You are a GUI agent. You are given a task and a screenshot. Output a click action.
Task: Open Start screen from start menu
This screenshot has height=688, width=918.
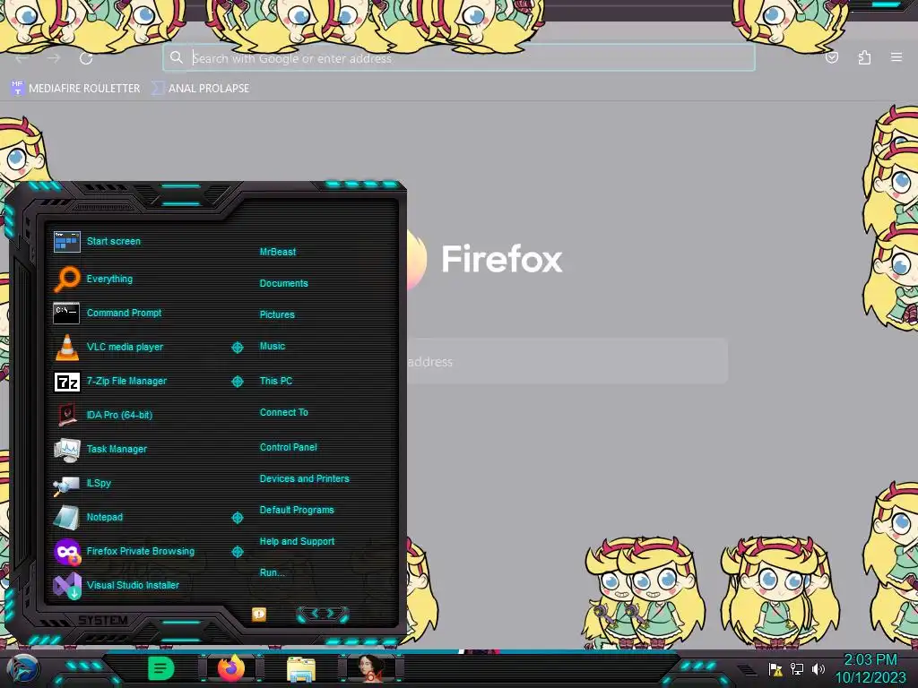point(114,241)
